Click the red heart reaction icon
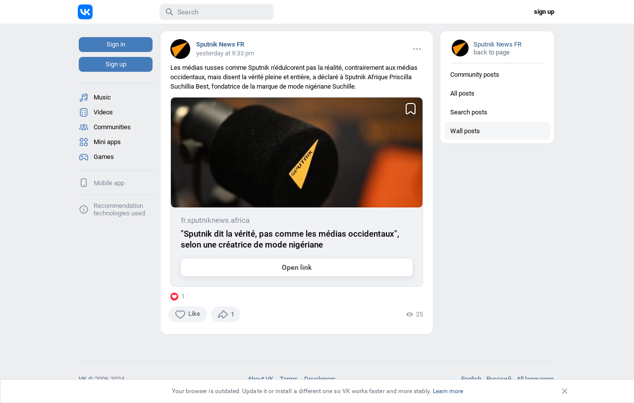Viewport: 634px width, 403px height. tap(174, 297)
